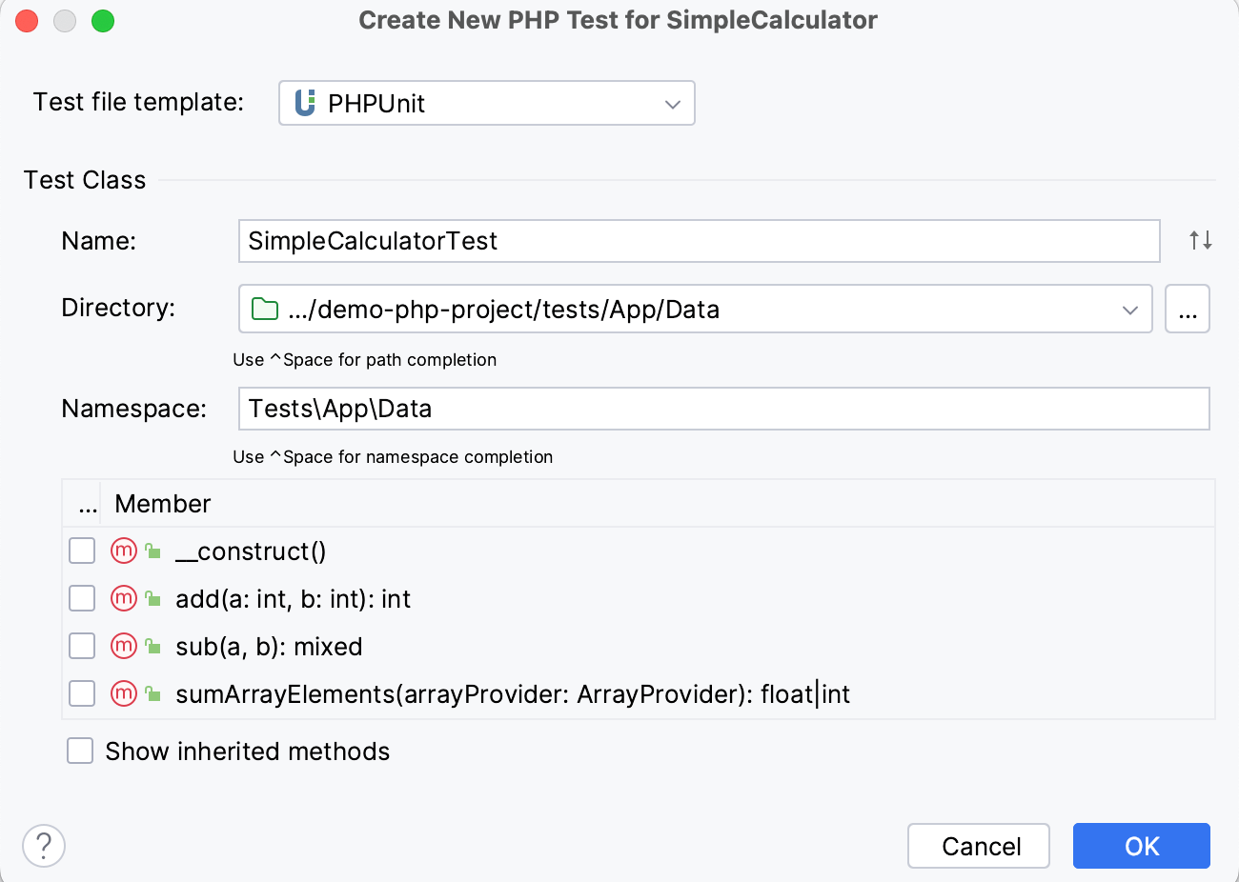Enable Show inherited methods

[x=80, y=751]
